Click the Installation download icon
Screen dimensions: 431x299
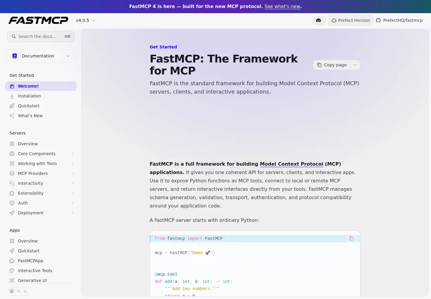click(12, 96)
